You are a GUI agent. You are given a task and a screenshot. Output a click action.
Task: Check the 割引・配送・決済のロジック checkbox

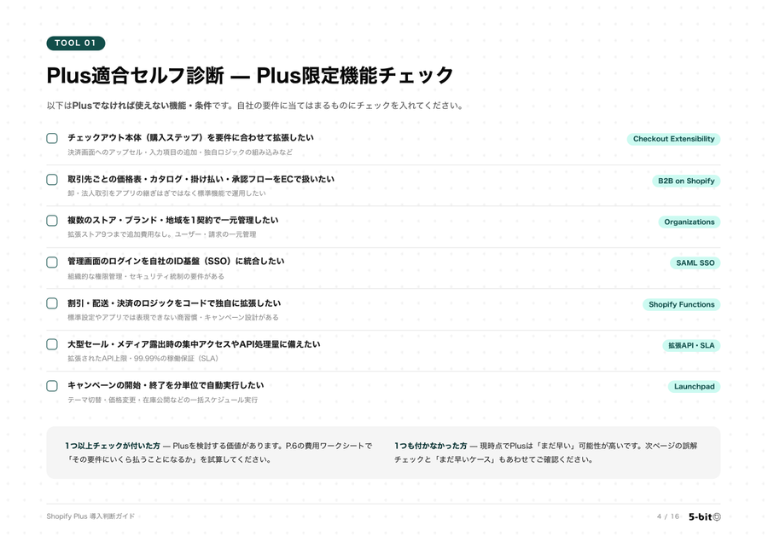[x=52, y=303]
